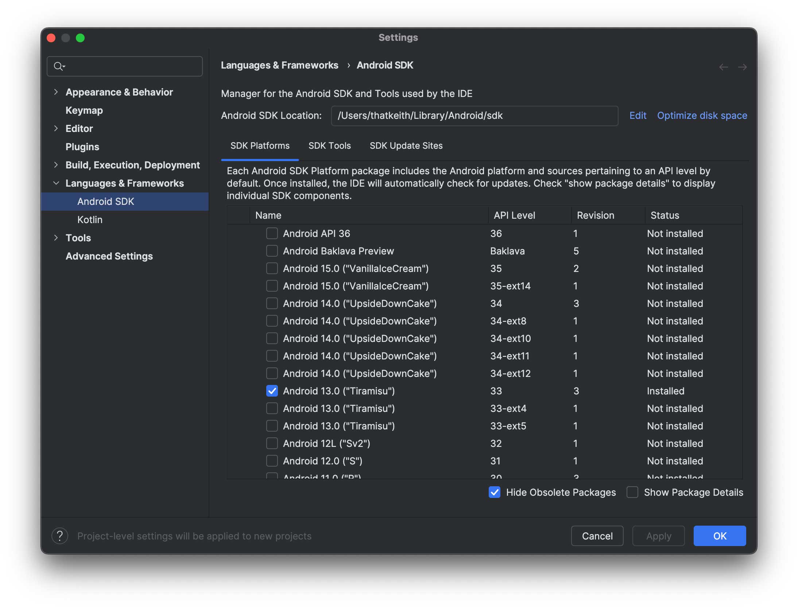Viewport: 798px width, 608px height.
Task: Enable Show Package Details checkbox
Action: click(x=632, y=492)
